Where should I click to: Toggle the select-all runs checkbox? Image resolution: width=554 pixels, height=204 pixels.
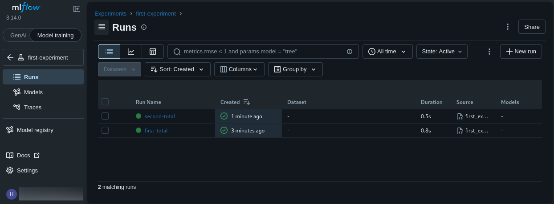click(x=105, y=102)
